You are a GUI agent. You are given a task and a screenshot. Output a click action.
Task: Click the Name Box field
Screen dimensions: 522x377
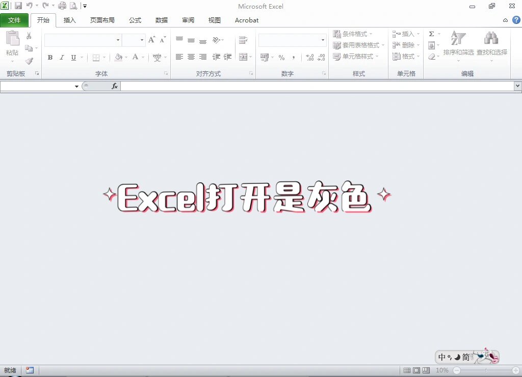(40, 86)
